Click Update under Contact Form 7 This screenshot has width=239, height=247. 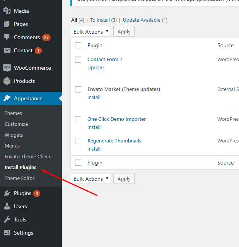96,68
